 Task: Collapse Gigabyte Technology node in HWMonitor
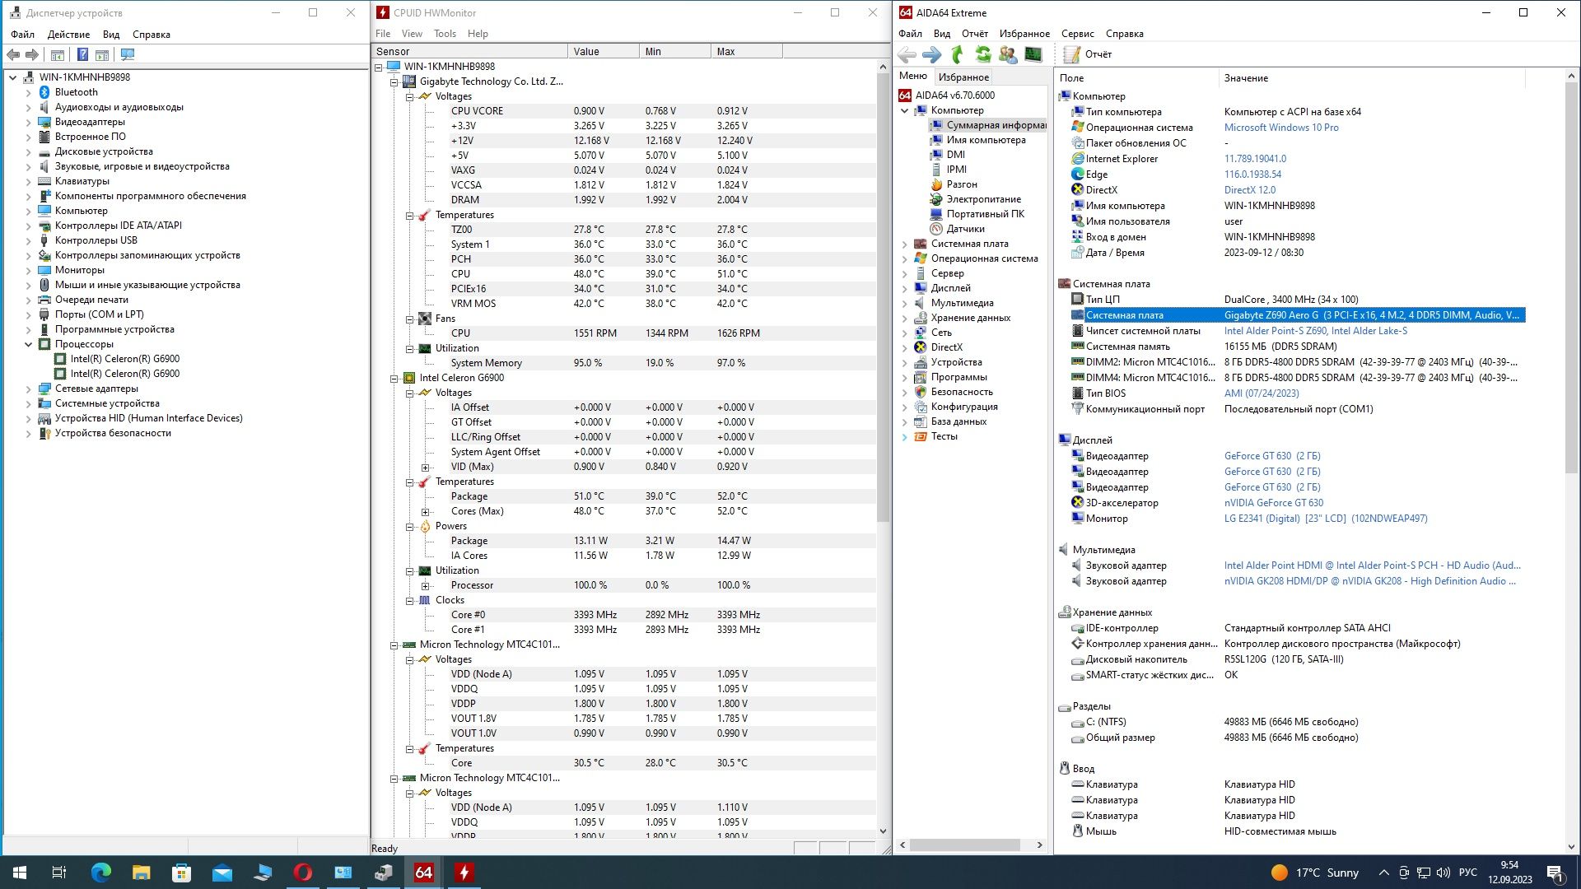tap(394, 81)
